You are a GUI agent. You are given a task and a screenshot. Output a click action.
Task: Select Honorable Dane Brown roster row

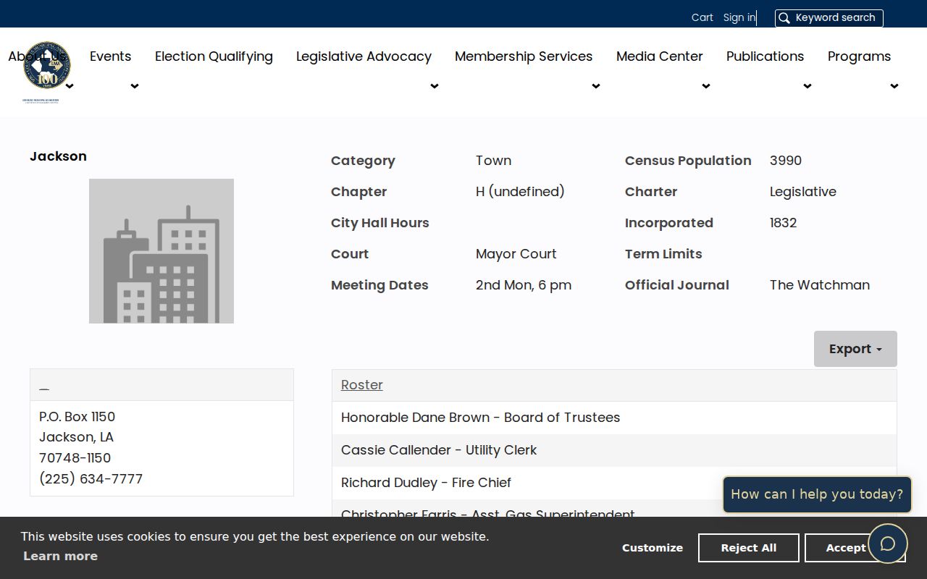coord(614,418)
